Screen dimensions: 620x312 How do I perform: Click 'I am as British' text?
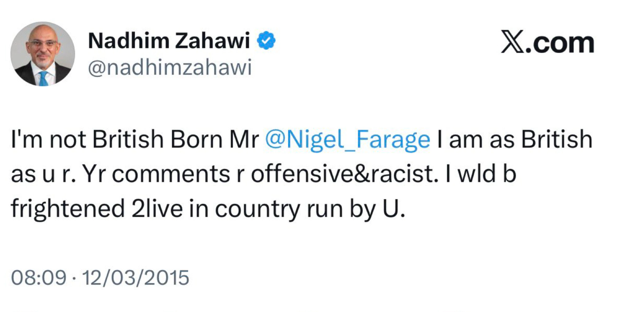tap(515, 139)
